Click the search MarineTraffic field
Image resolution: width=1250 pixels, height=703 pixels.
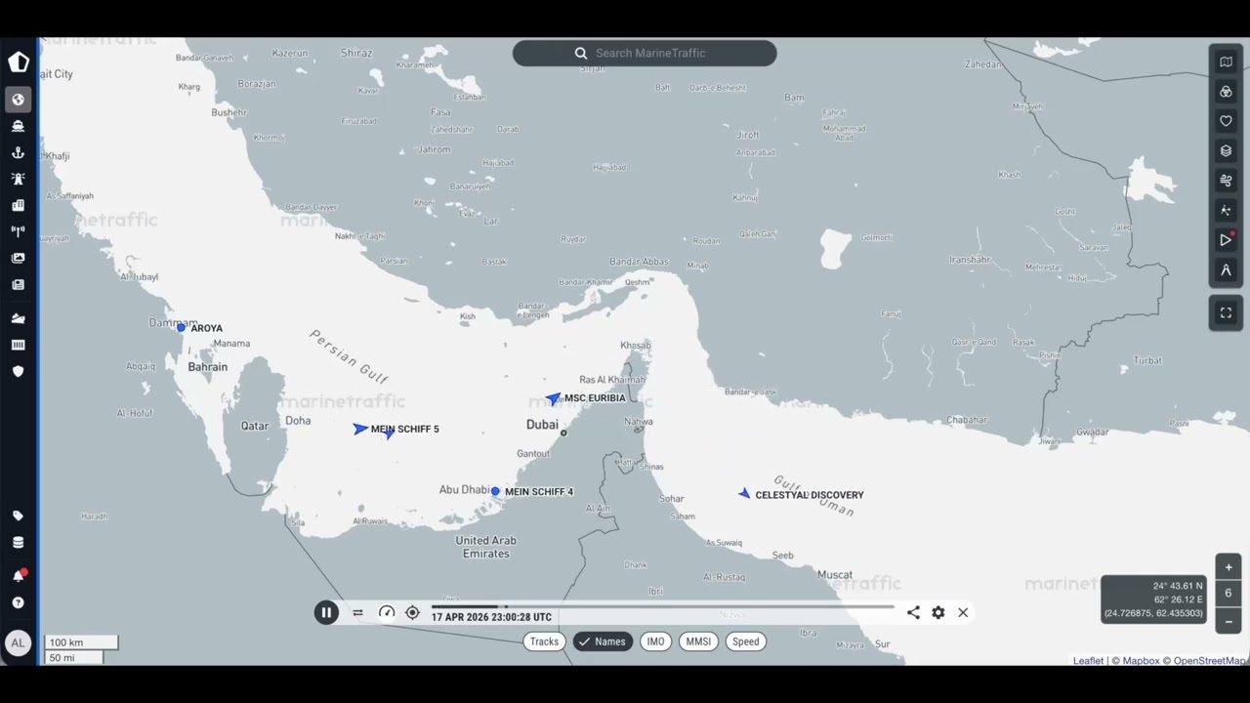[x=645, y=53]
